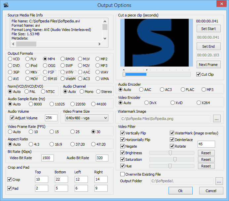The width and height of the screenshot is (229, 201).
Task: Click the Crop Top value field
Action: click(42, 179)
